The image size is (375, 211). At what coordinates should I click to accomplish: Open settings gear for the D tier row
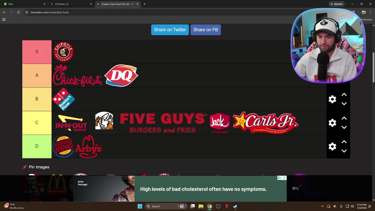332,147
